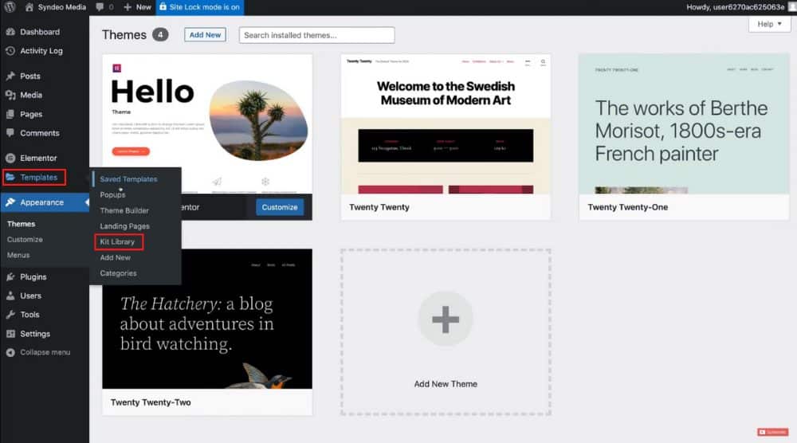Viewport: 797px width, 443px height.
Task: Click the Posts pin icon
Action: click(x=10, y=76)
